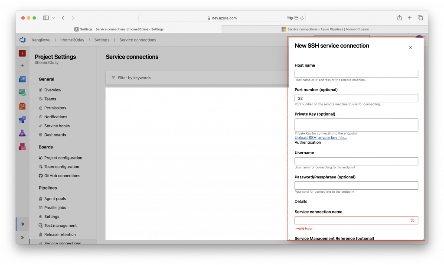Close the New SSH service connection panel

[x=410, y=47]
